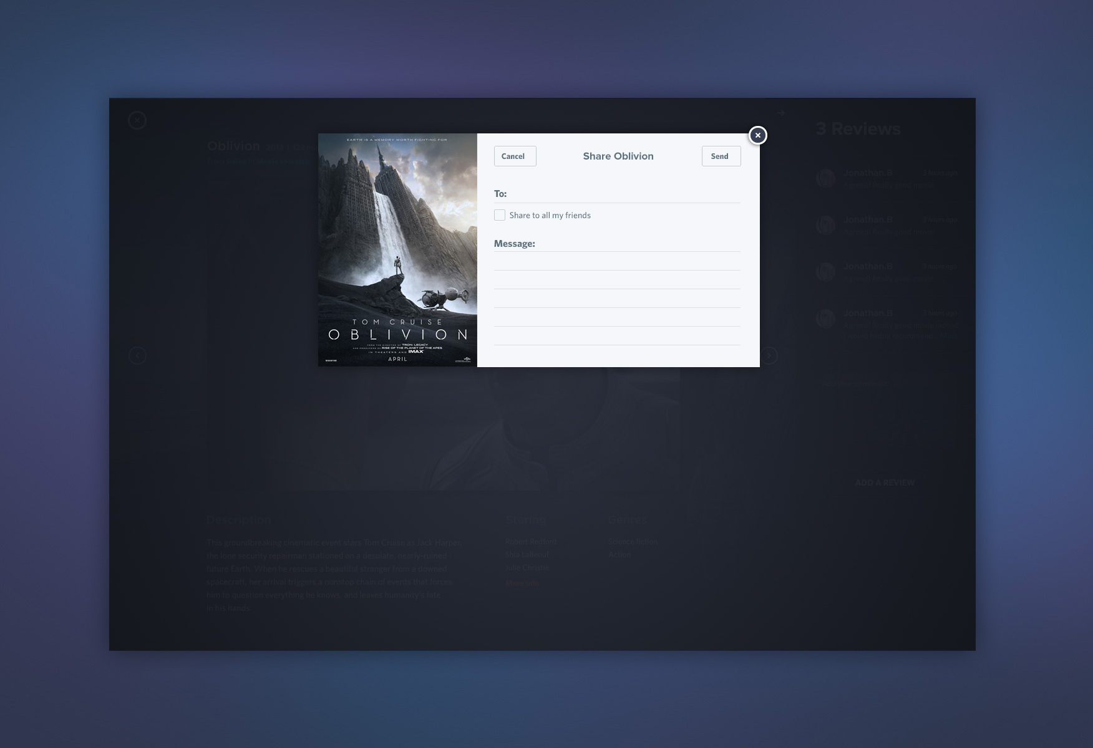Open the Science fiction genre link
1093x748 pixels.
tap(633, 542)
